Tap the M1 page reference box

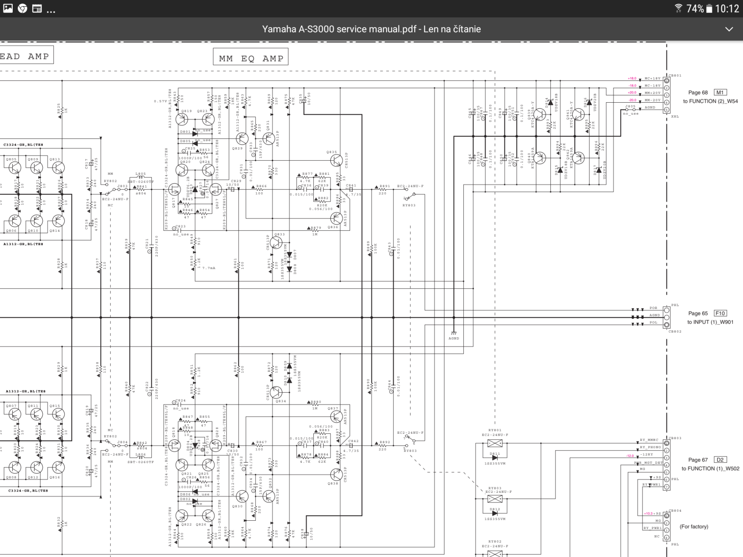pyautogui.click(x=720, y=92)
